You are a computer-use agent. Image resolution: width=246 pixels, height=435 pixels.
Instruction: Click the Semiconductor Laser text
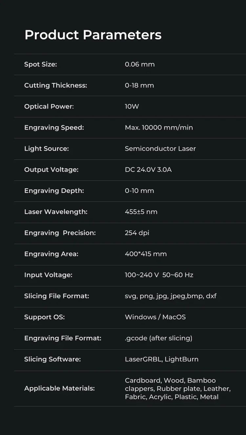tap(160, 149)
